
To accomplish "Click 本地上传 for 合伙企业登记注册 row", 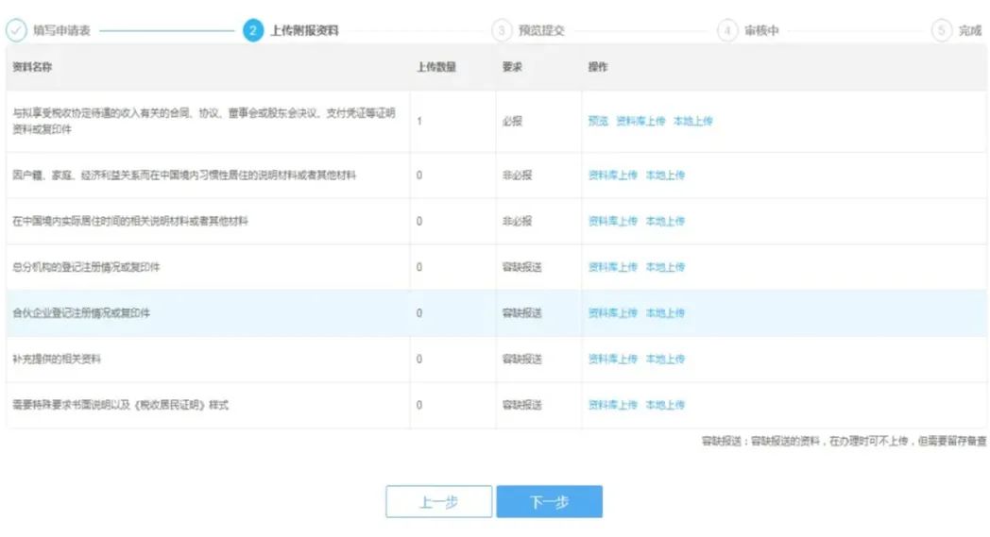I will click(x=665, y=313).
